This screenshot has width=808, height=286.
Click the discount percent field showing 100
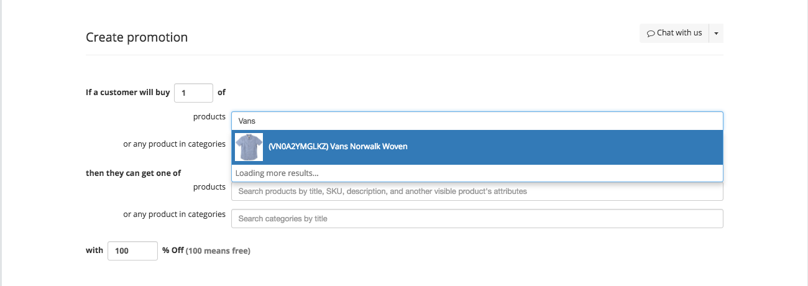[x=132, y=251]
